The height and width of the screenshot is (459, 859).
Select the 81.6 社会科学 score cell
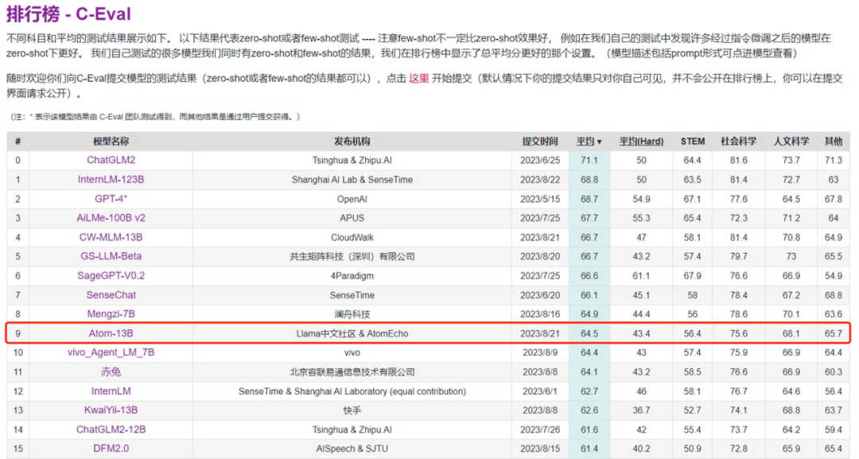pos(738,160)
